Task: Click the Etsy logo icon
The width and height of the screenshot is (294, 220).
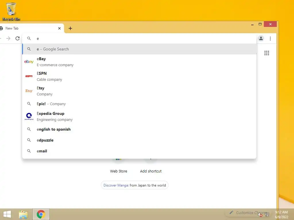Action: click(29, 91)
